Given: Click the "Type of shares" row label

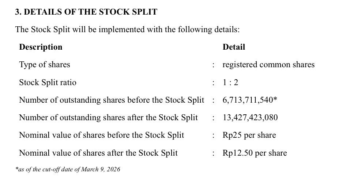Looking at the screenshot, I should tap(44, 65).
